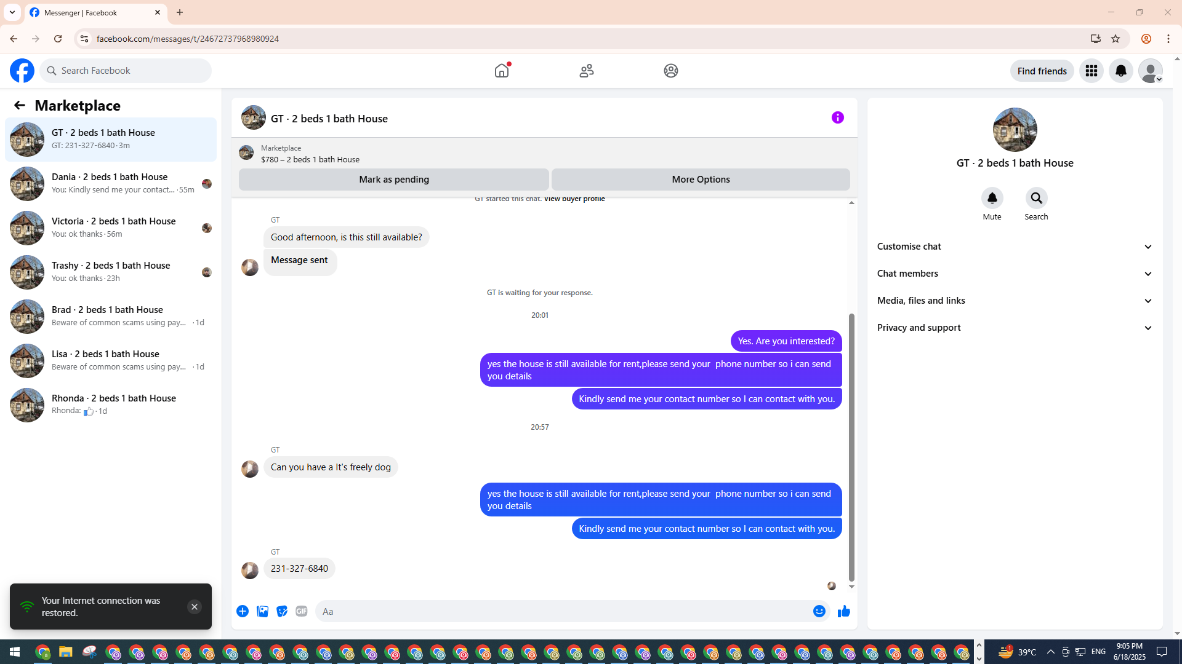
Task: Select the Messenger | Facebook browser tab
Action: click(95, 12)
